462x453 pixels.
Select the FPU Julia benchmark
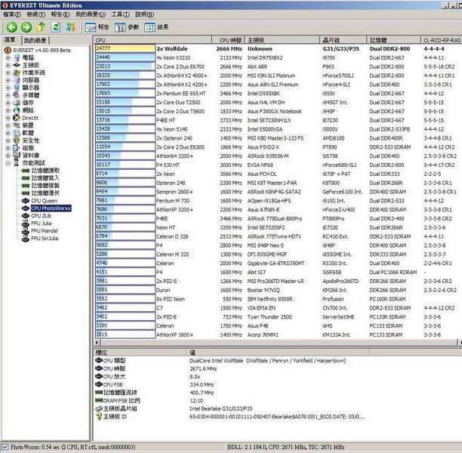click(x=42, y=223)
